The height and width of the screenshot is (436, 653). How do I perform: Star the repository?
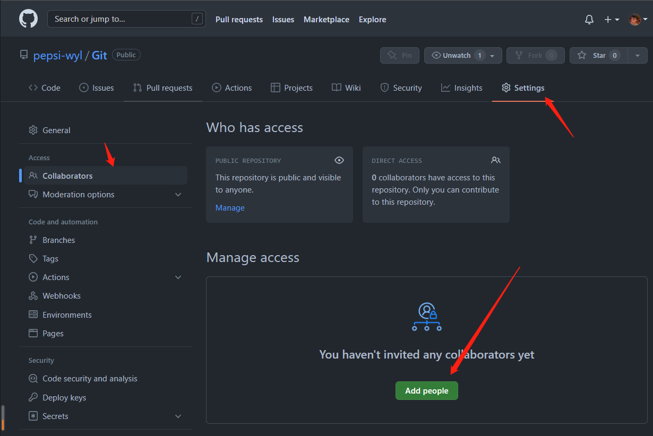tap(599, 55)
